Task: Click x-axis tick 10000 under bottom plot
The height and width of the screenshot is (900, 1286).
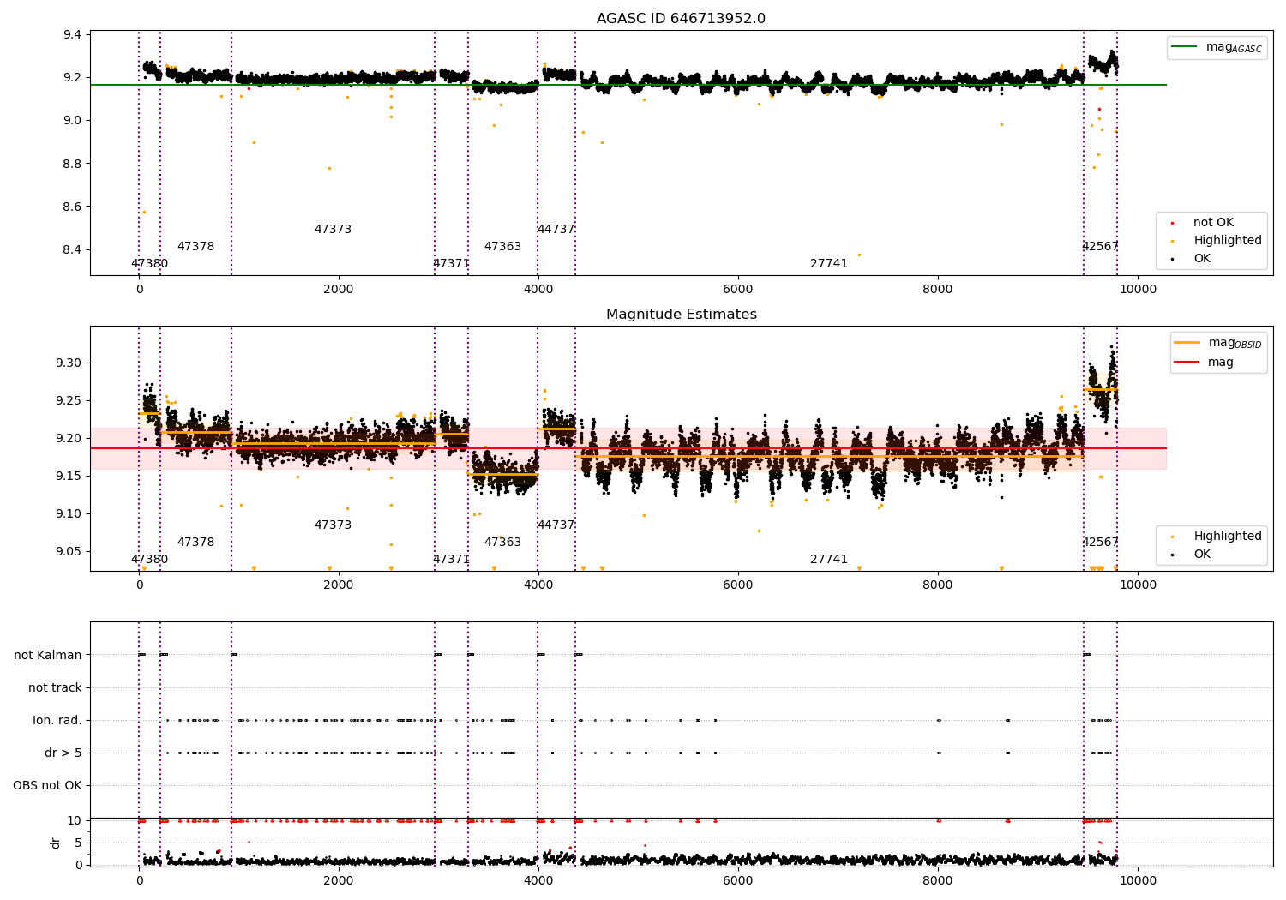Action: click(x=1138, y=880)
